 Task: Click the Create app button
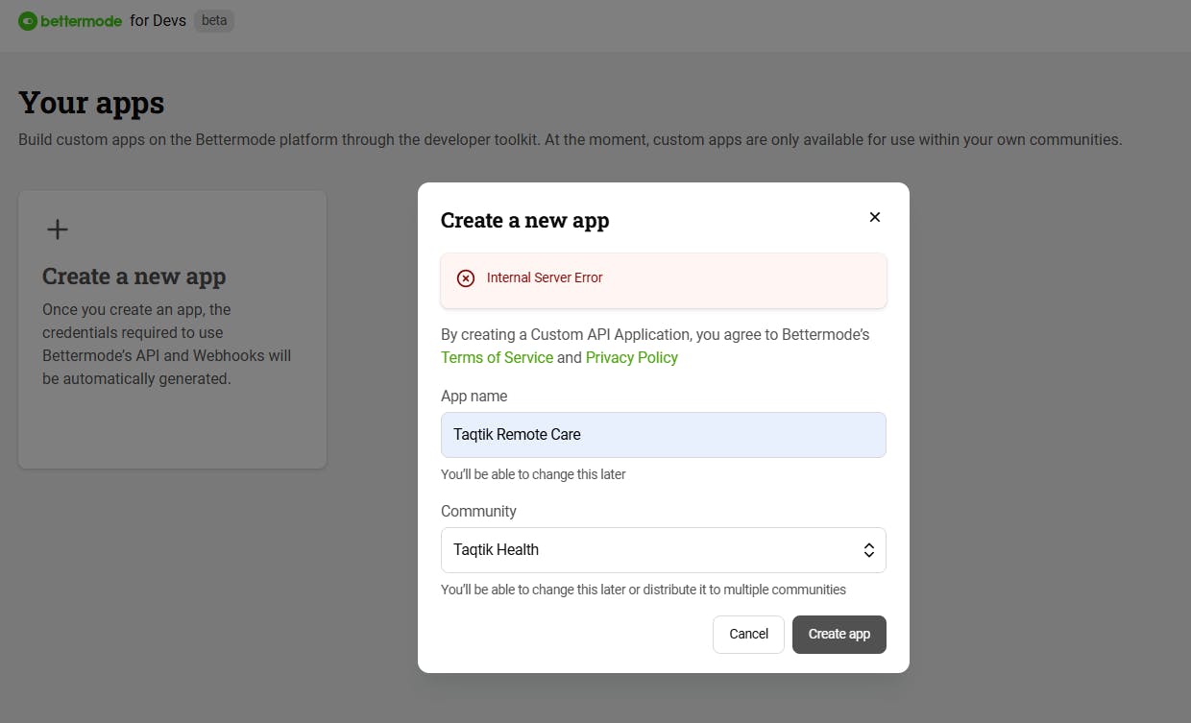[839, 634]
